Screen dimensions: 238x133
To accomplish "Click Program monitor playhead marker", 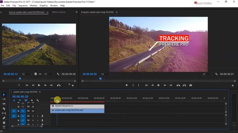I will 100,79.
